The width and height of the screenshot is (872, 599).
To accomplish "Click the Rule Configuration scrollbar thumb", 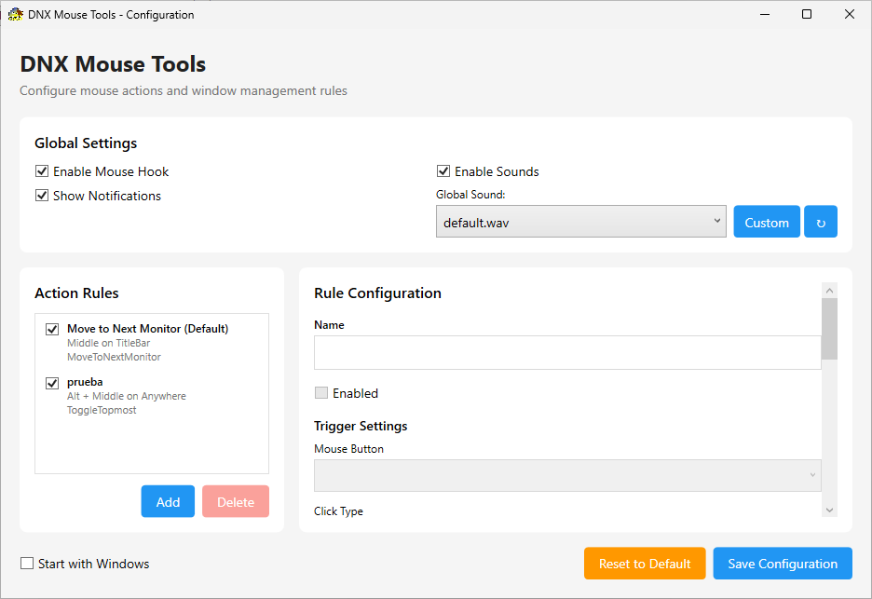I will point(829,328).
